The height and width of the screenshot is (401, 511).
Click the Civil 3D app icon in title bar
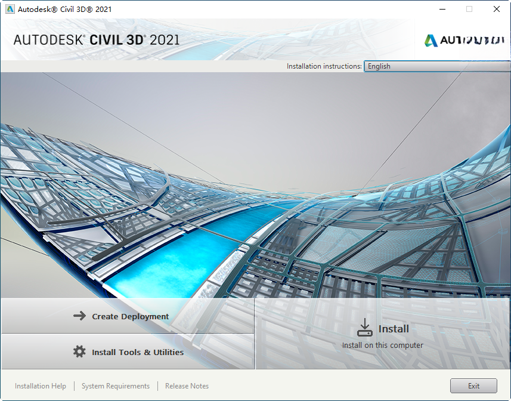10,9
